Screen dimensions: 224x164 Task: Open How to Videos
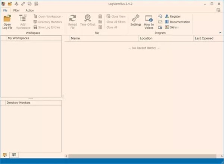click(149, 22)
